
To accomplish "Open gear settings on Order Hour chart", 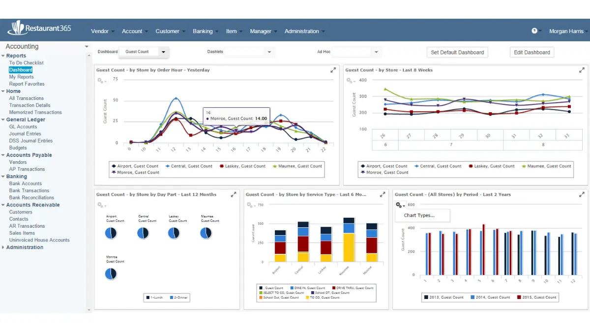I will coord(101,81).
